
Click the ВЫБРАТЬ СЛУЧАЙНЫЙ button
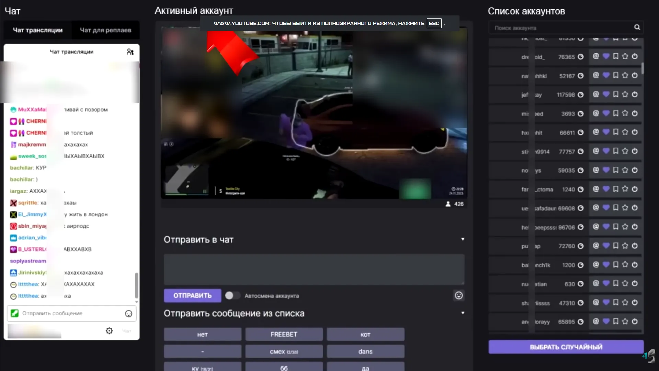[x=566, y=347]
